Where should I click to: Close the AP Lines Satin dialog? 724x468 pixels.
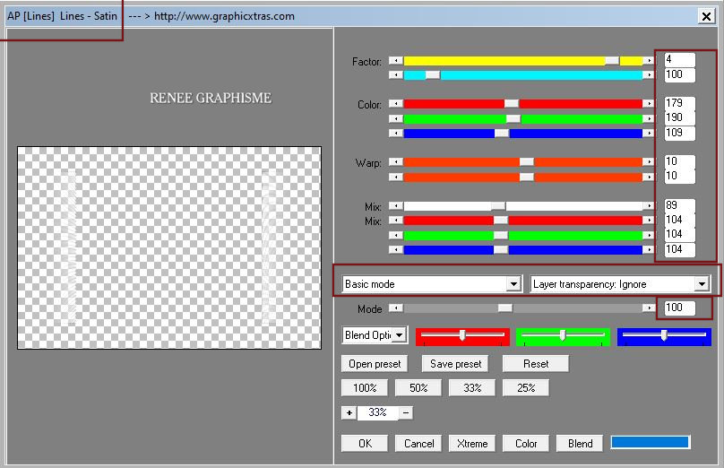coord(706,17)
